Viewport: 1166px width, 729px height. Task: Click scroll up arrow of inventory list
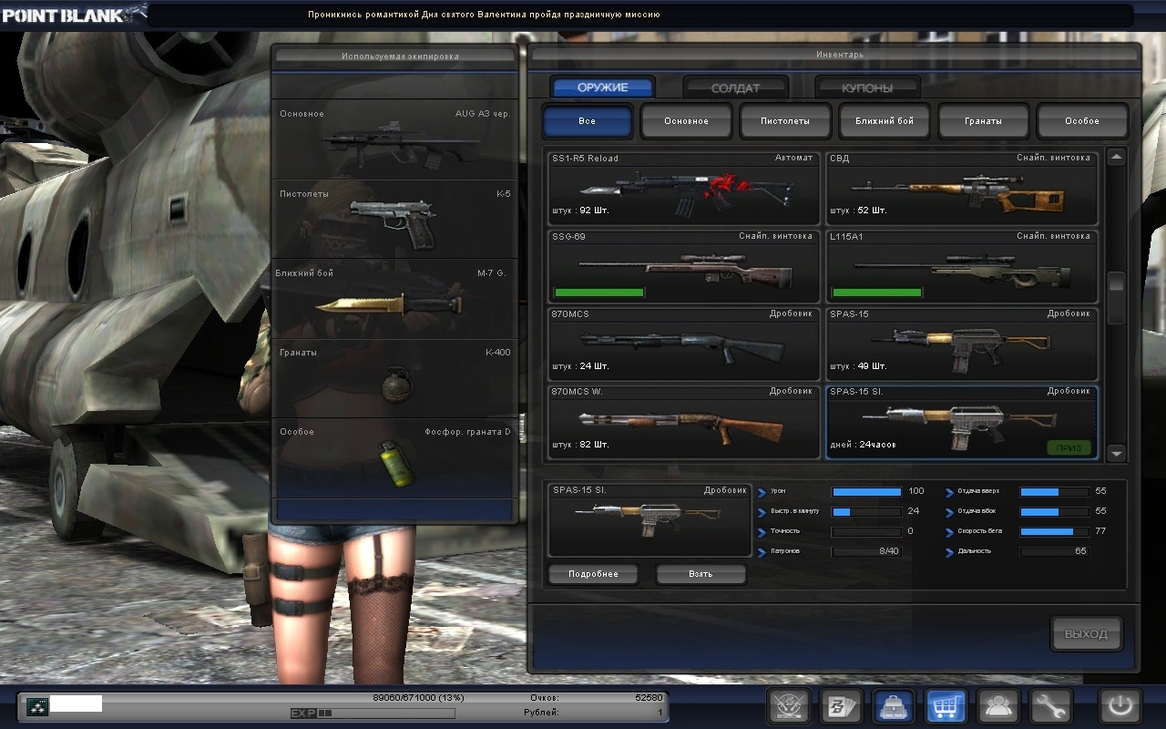[x=1116, y=157]
